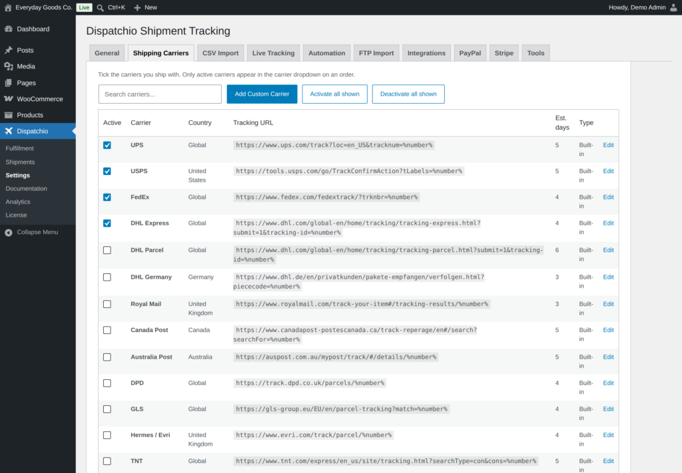The width and height of the screenshot is (682, 473).
Task: Open License submenu item
Action: click(16, 215)
